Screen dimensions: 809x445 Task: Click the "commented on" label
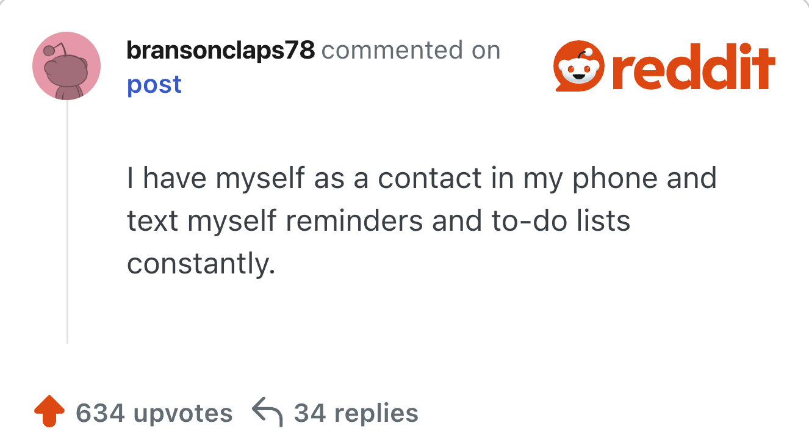point(411,51)
